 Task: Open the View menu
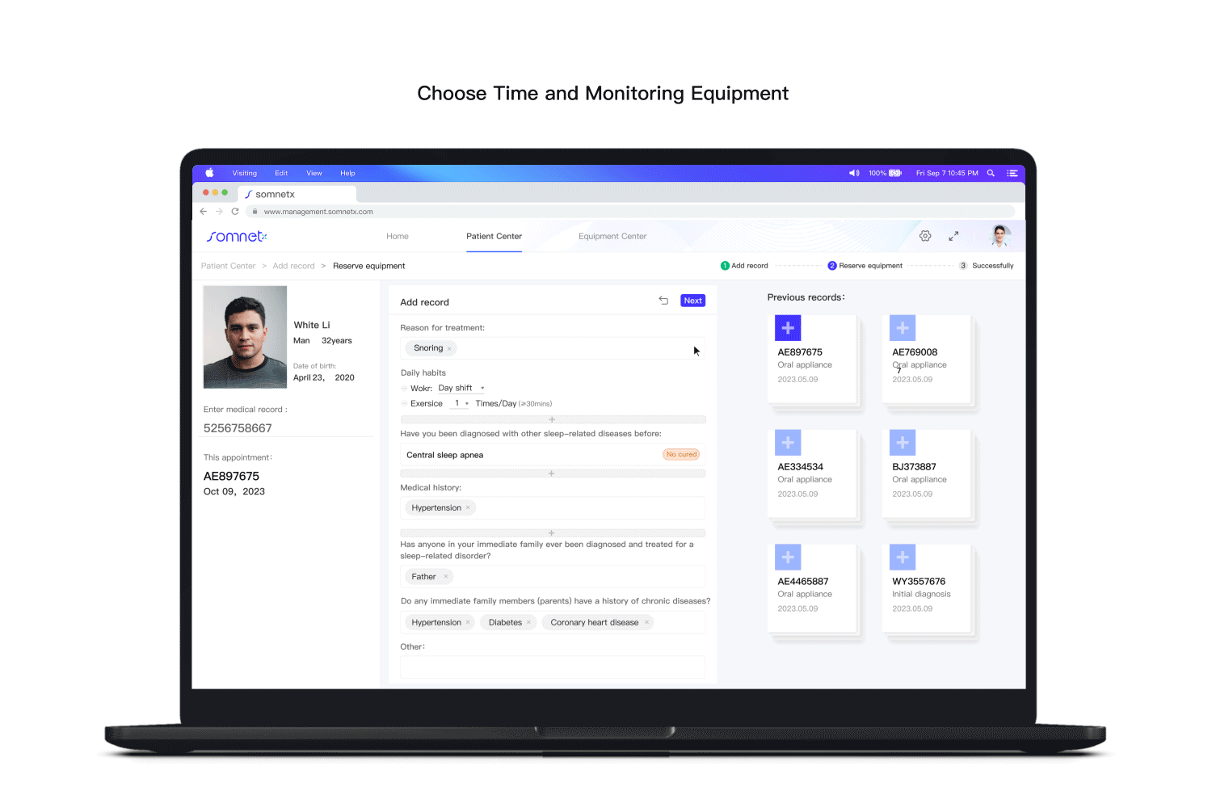click(314, 173)
